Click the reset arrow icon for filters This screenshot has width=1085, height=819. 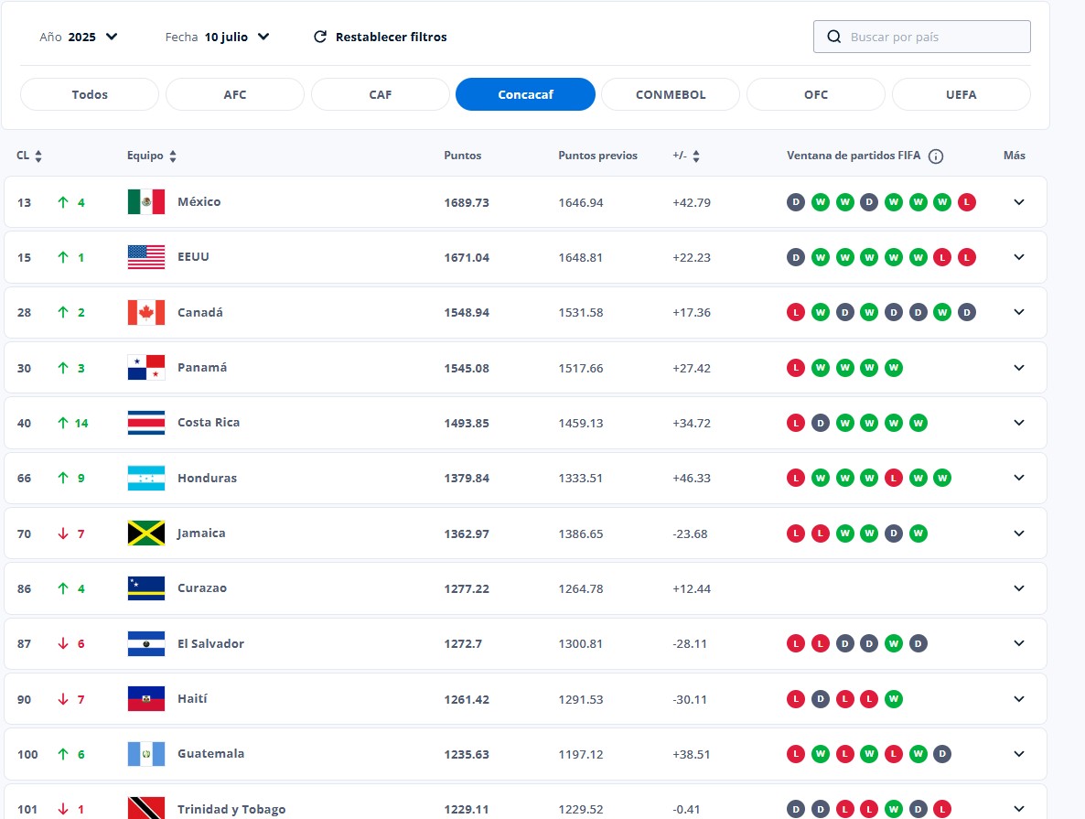tap(320, 38)
